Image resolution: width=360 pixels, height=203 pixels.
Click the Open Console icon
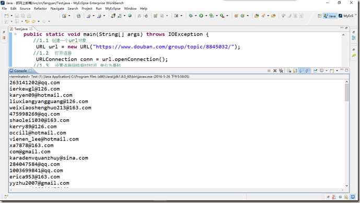(x=332, y=71)
